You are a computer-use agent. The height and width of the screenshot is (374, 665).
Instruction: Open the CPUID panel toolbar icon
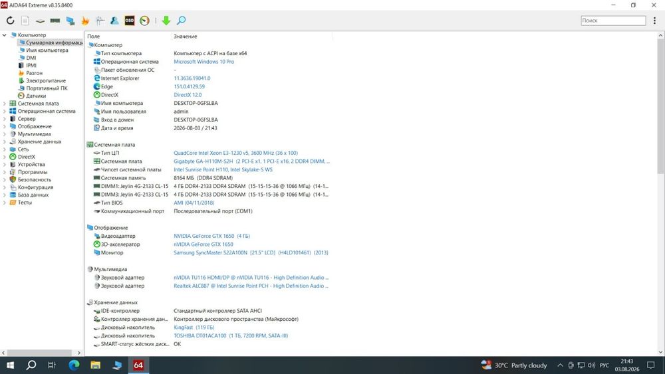click(100, 21)
